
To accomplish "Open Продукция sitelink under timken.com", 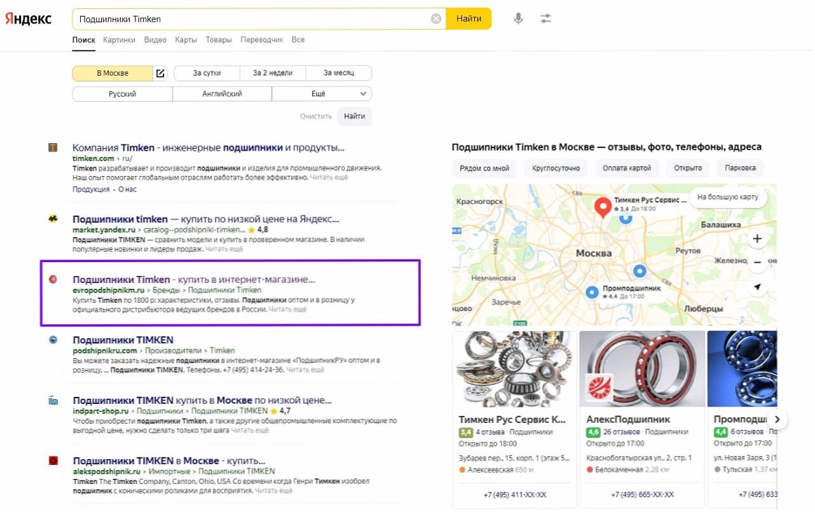I will [x=91, y=190].
